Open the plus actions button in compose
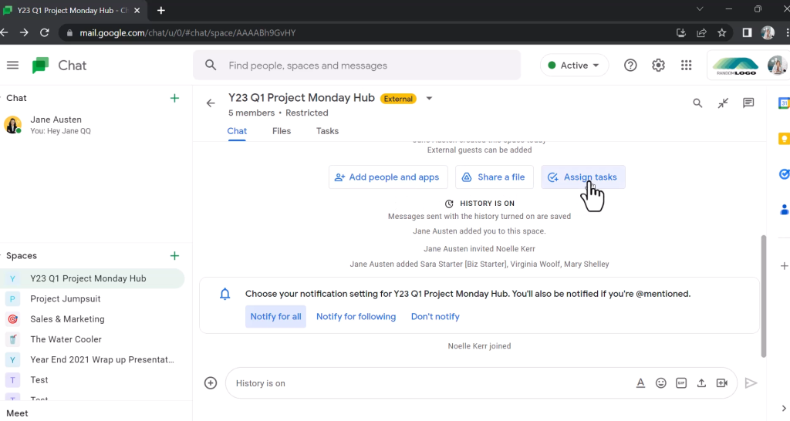 point(211,383)
